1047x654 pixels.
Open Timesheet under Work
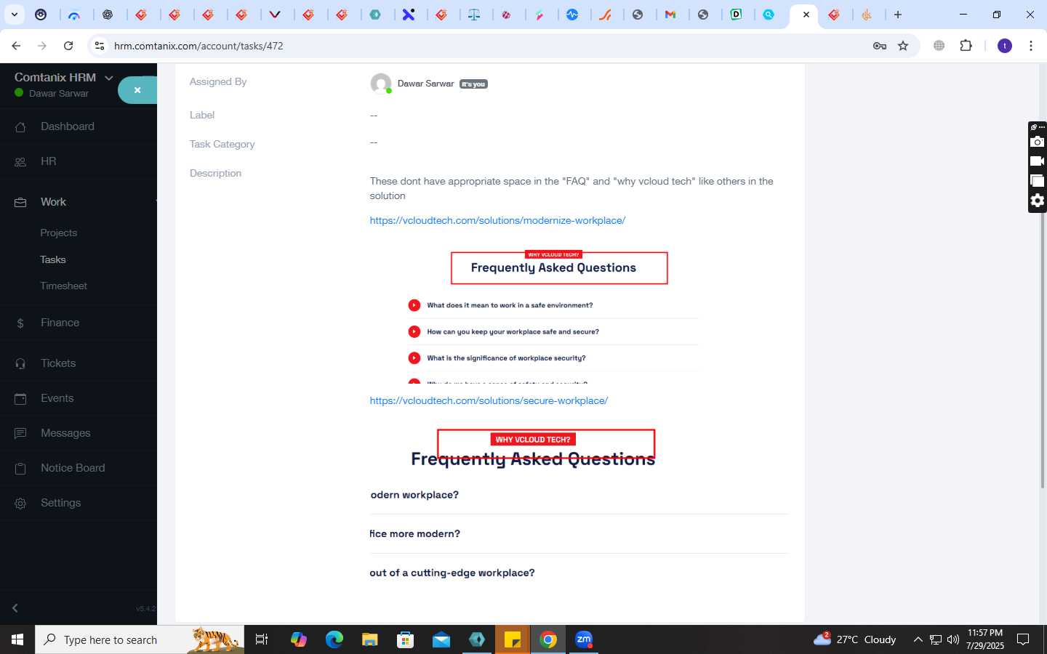coord(64,286)
